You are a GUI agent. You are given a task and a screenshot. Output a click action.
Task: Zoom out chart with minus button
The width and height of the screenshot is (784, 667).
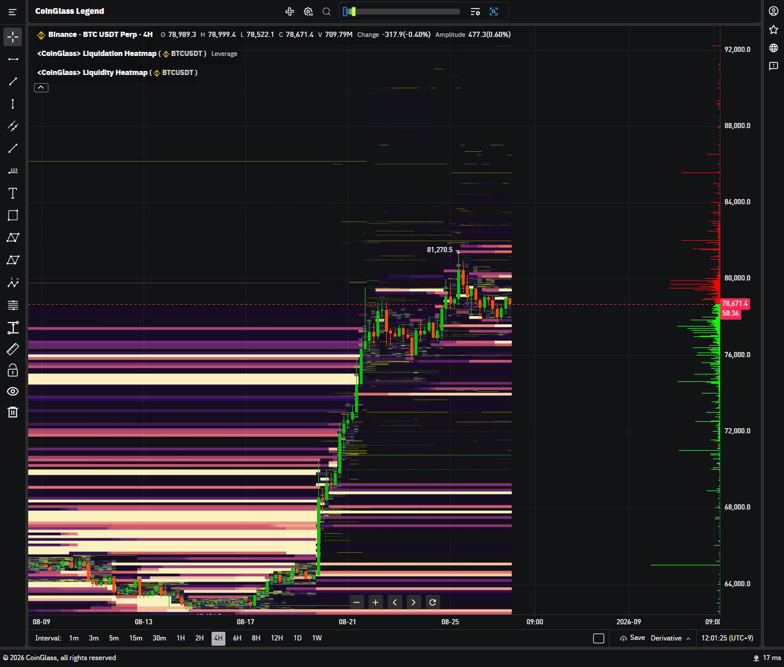point(357,602)
